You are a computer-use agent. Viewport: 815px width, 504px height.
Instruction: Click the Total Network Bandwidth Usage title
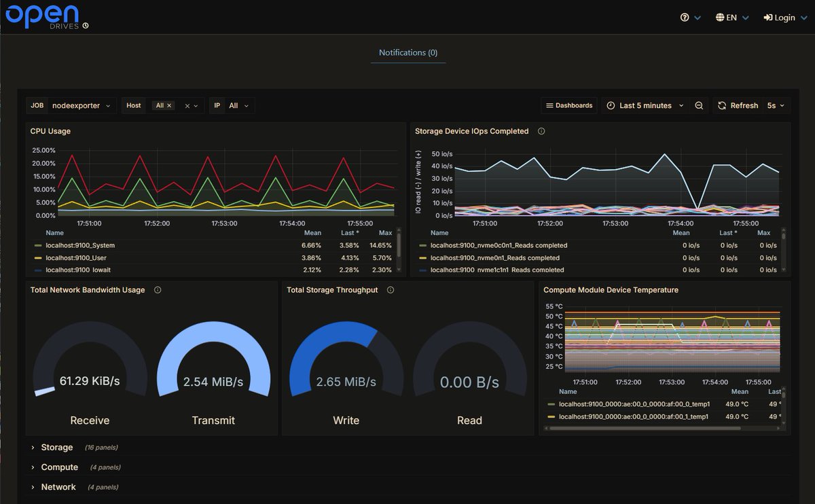click(88, 290)
